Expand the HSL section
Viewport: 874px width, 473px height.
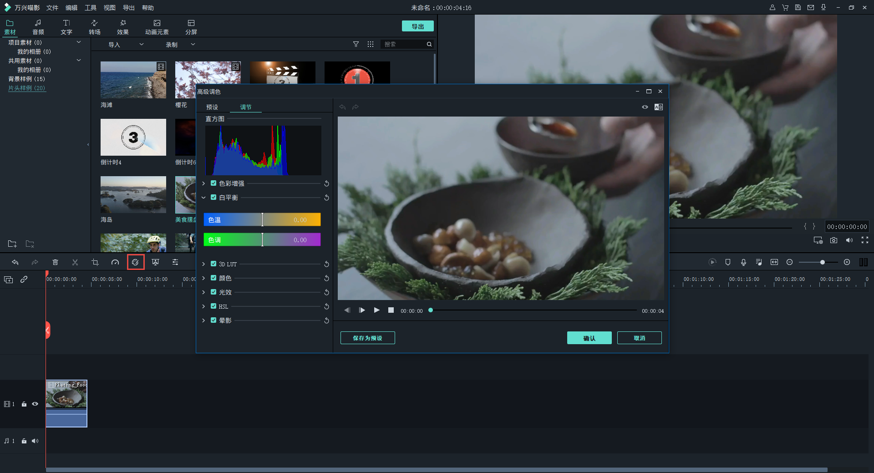pyautogui.click(x=203, y=306)
